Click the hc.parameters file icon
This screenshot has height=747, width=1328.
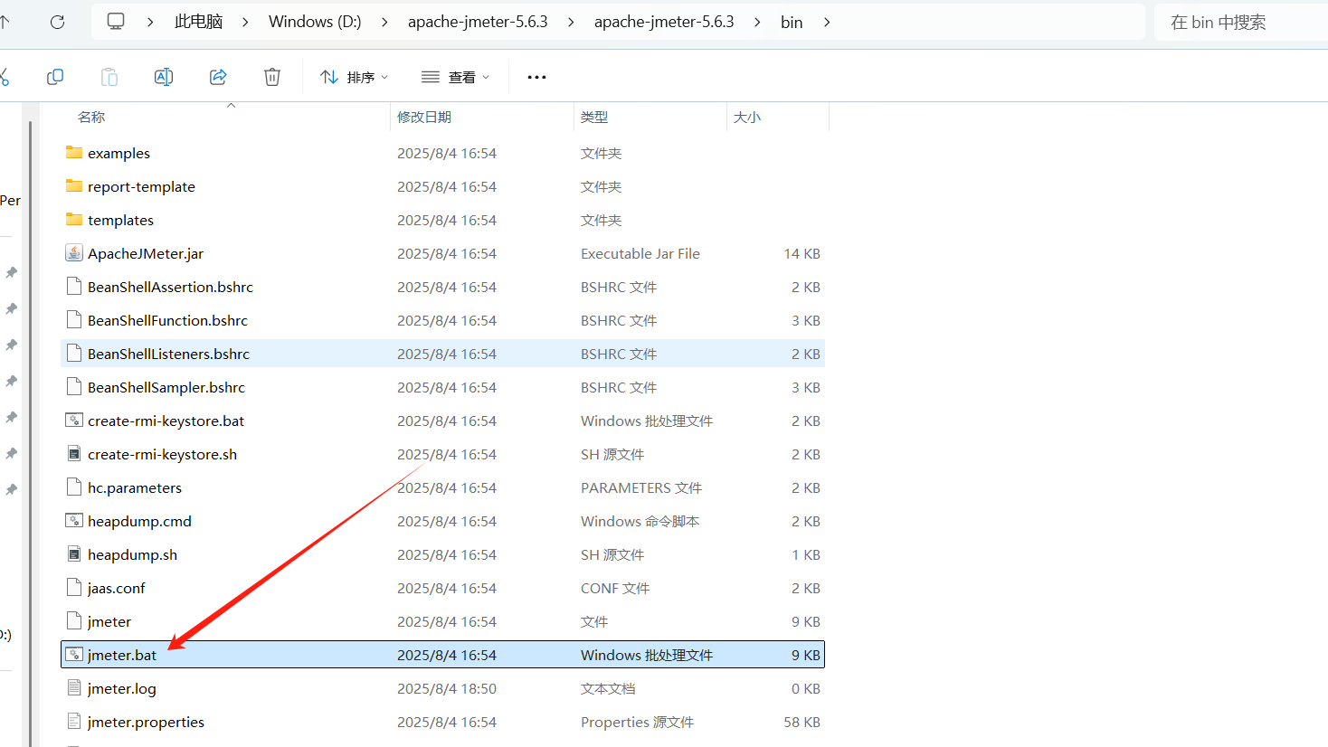pos(74,487)
